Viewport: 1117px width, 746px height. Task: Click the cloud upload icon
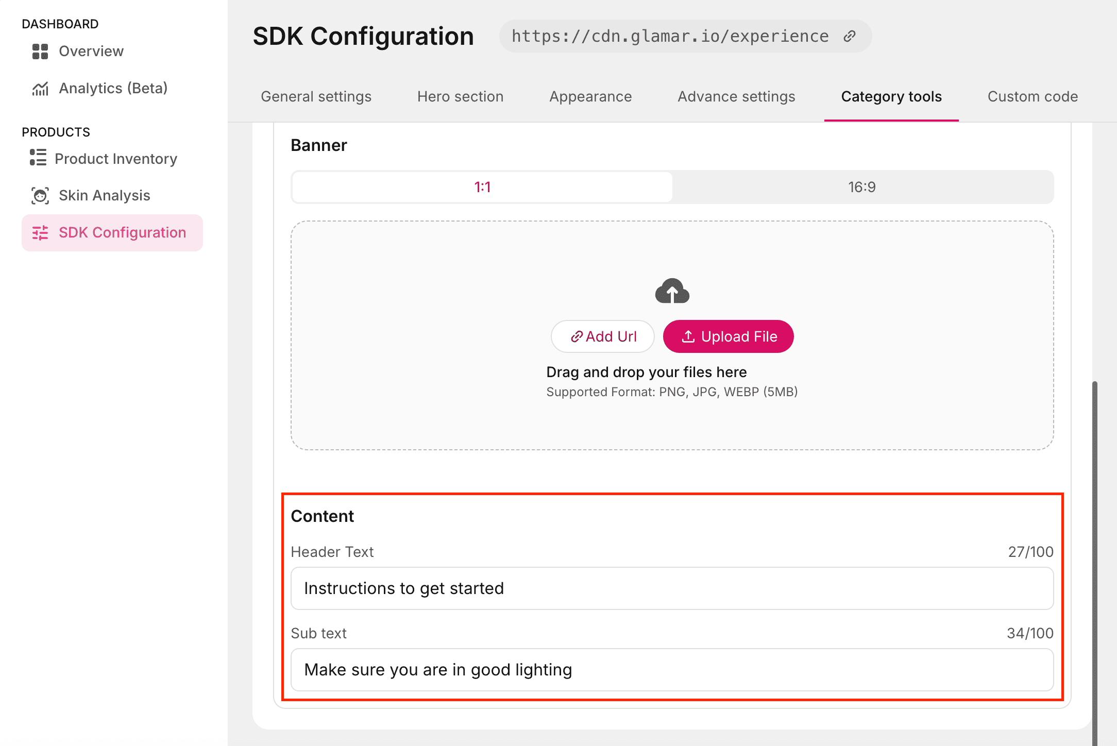[672, 292]
